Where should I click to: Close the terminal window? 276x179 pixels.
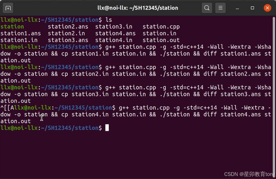point(267,8)
